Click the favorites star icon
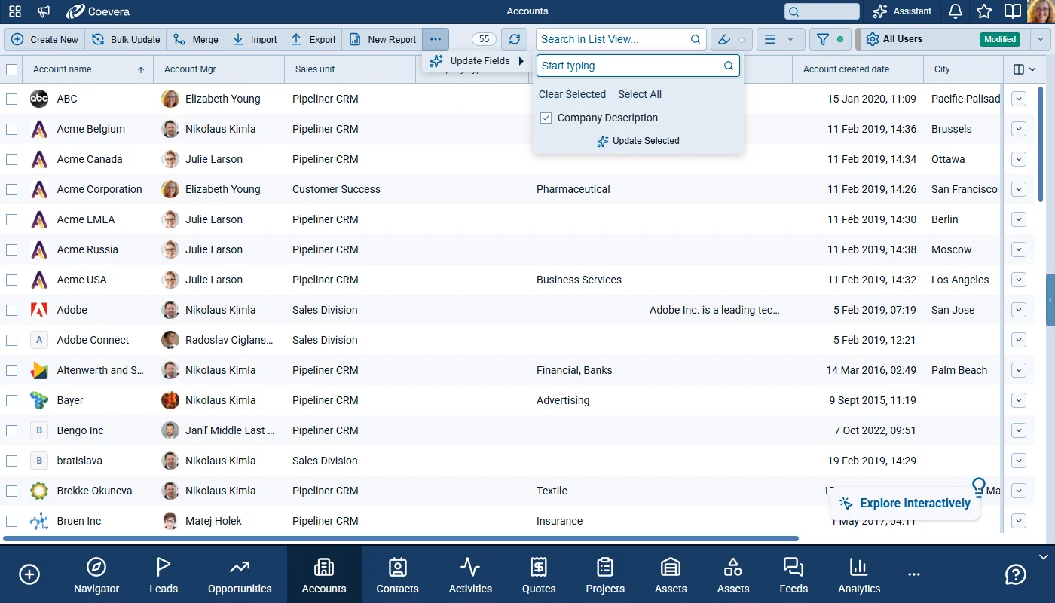Viewport: 1055px width, 603px height. 984,11
